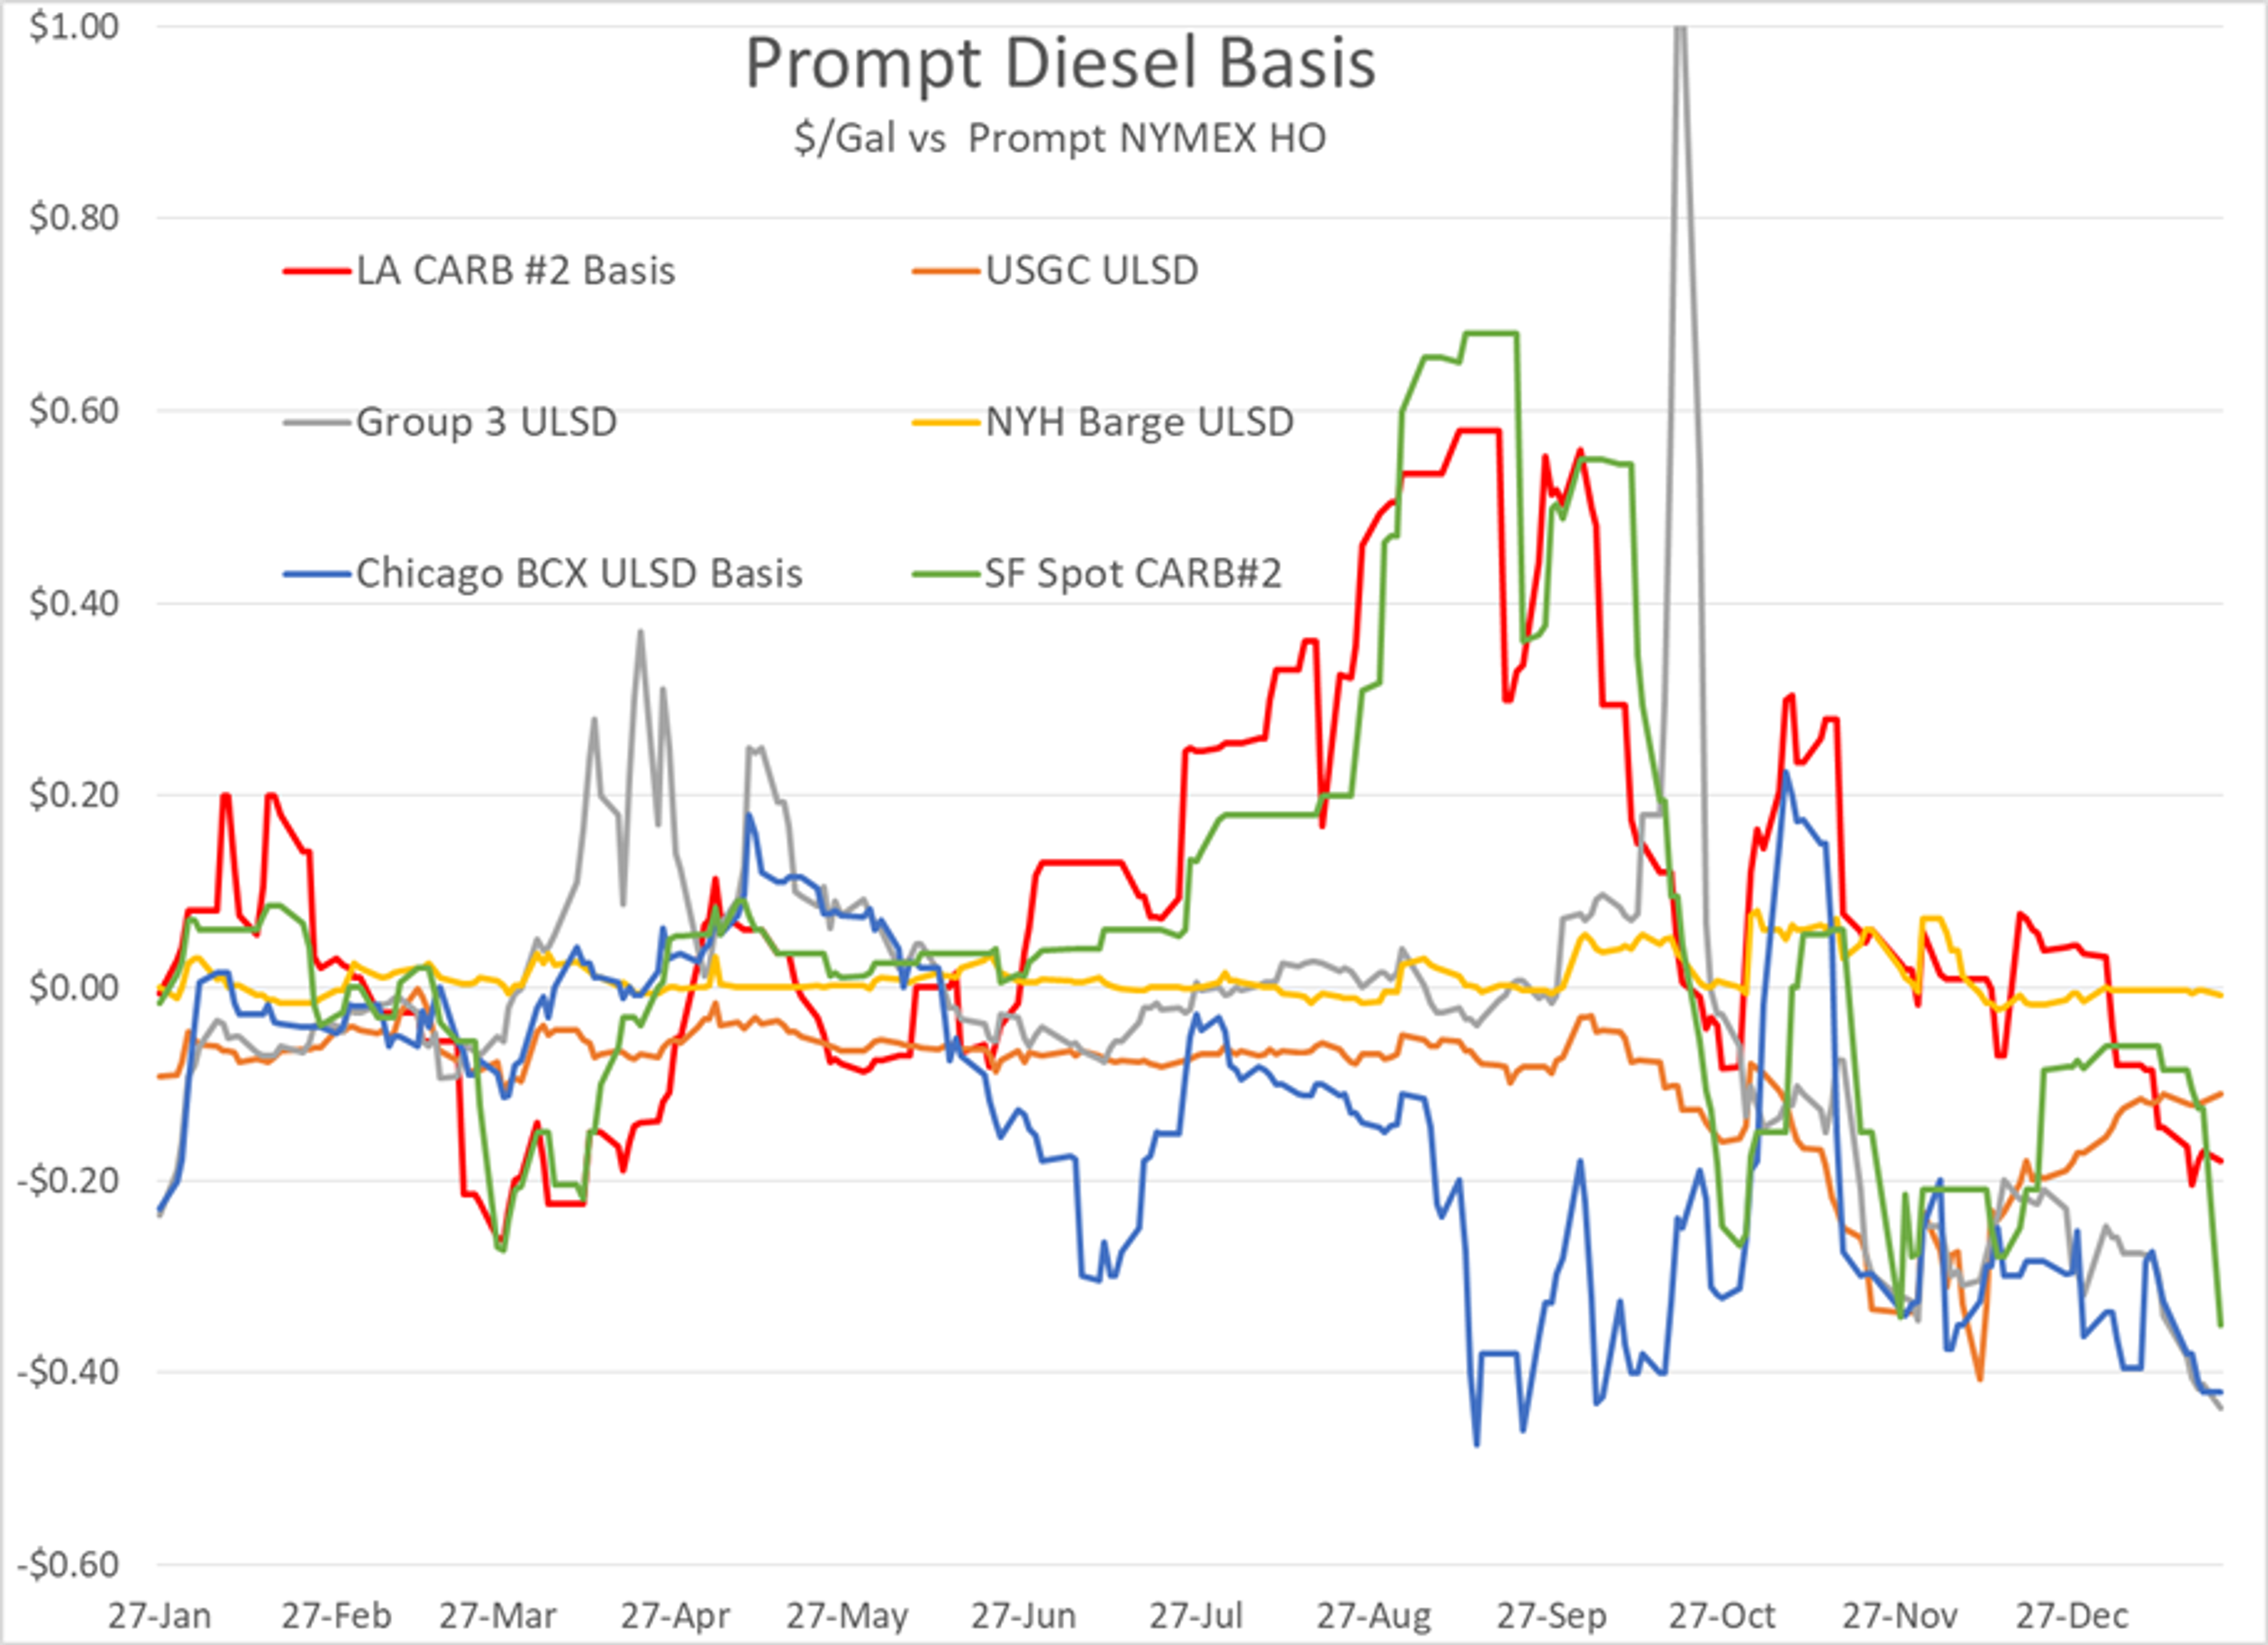Screen dimensions: 2268x1645
Task: Click the 27-Jan x-axis date label
Action: click(160, 1615)
